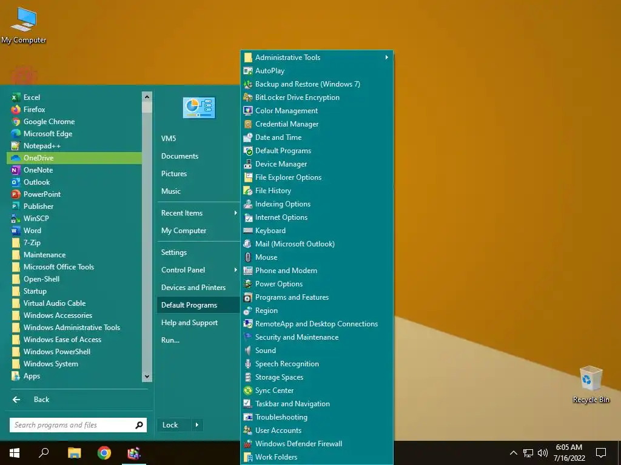Open Power Options
The image size is (621, 465).
coord(317,284)
